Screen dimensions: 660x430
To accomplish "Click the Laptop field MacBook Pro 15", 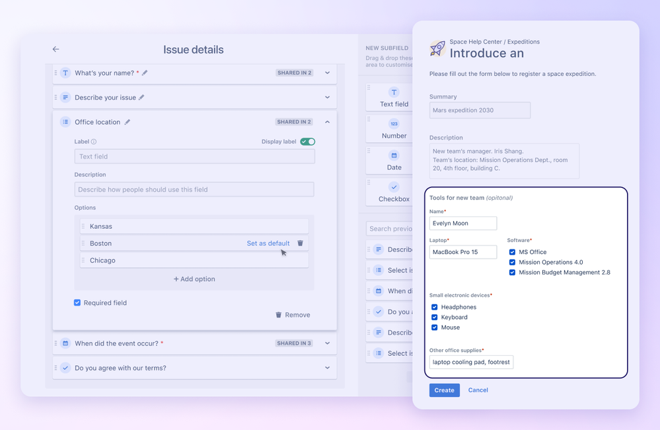I will pos(463,252).
